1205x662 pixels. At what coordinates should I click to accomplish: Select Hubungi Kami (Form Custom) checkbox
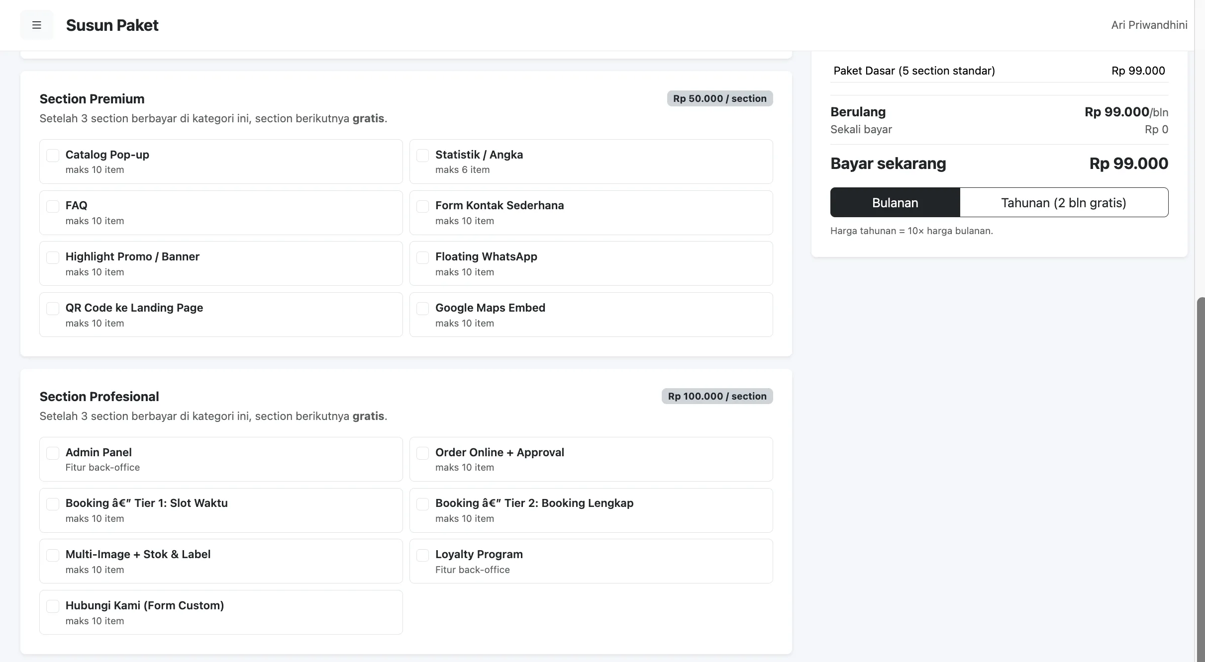pyautogui.click(x=53, y=606)
